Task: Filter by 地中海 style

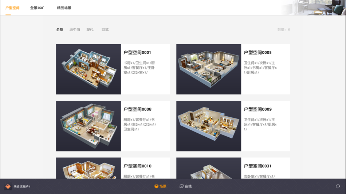Action: tap(75, 29)
